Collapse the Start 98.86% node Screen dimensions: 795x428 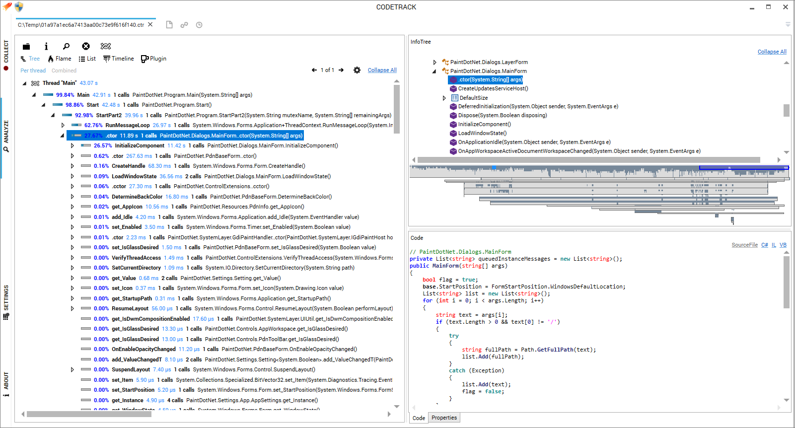43,105
